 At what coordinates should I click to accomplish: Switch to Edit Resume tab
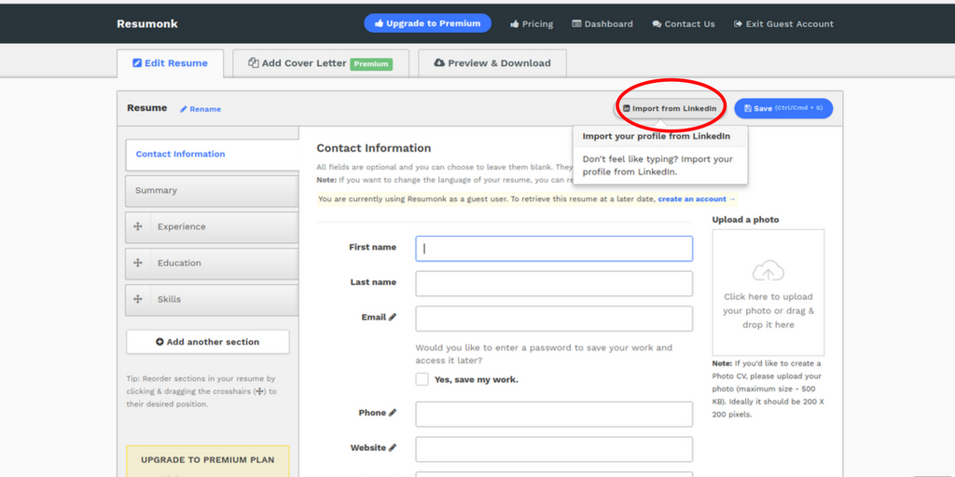171,63
